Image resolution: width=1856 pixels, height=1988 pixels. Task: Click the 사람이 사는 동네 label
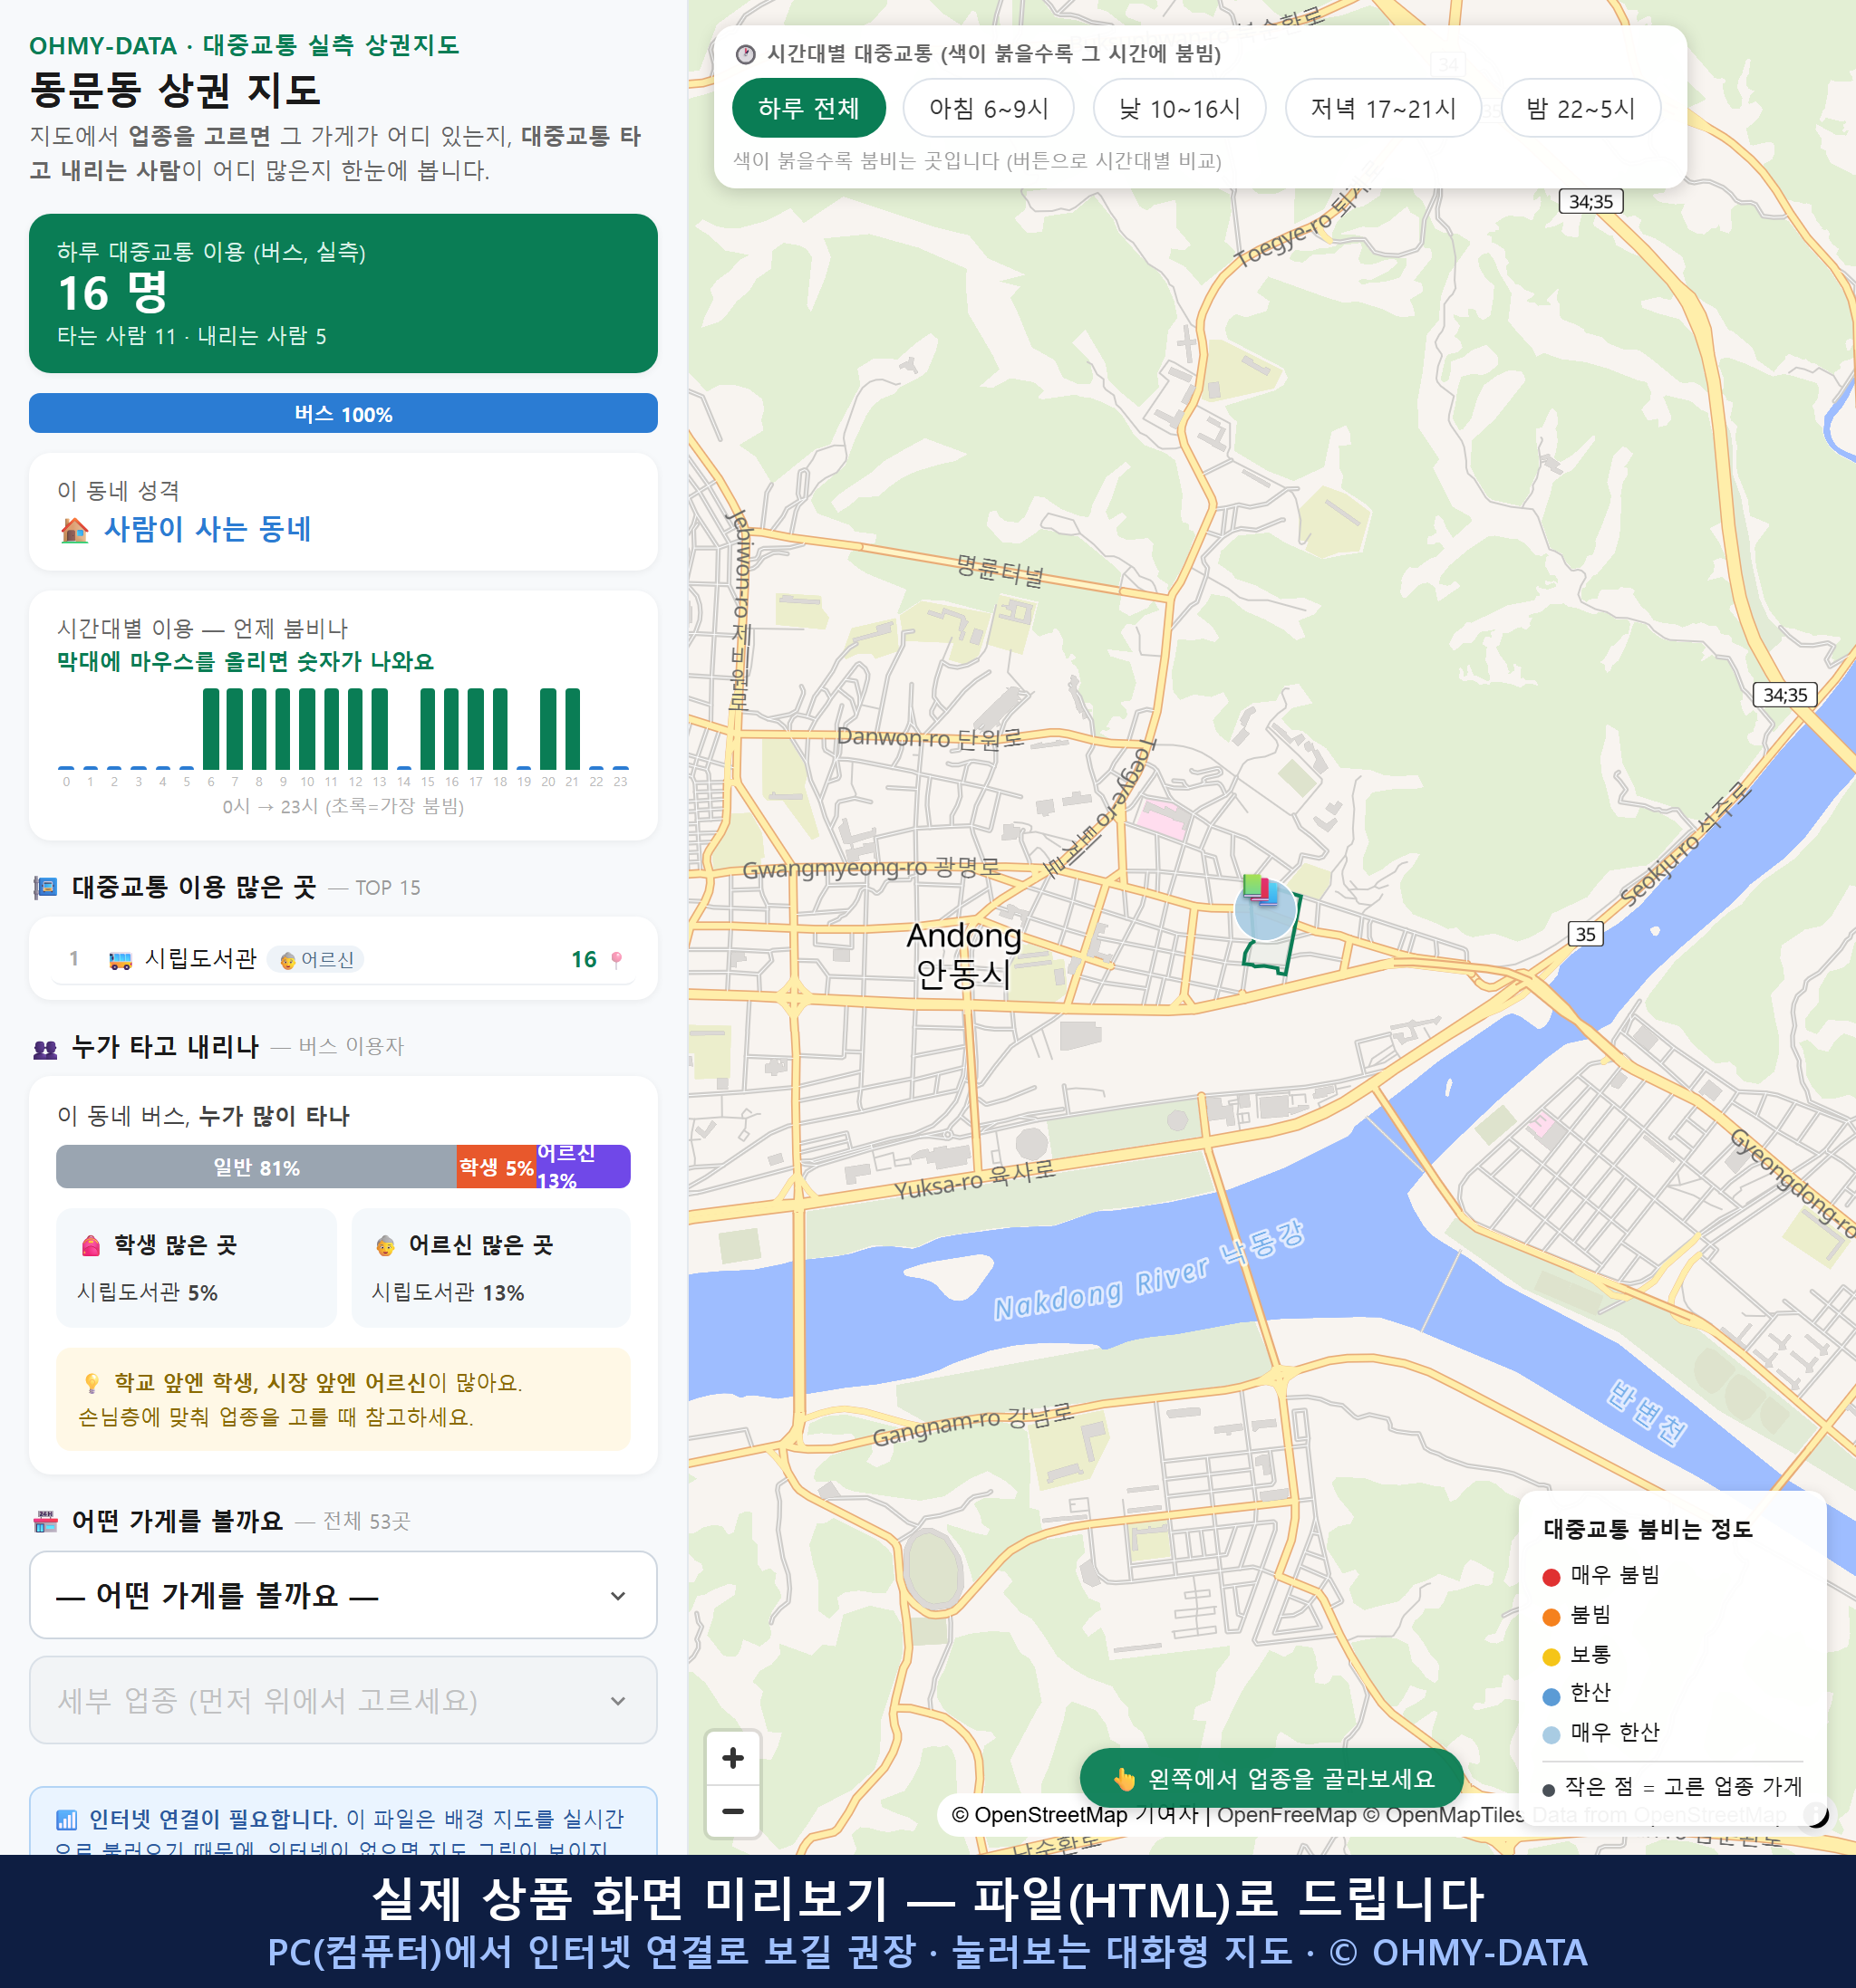pyautogui.click(x=208, y=529)
